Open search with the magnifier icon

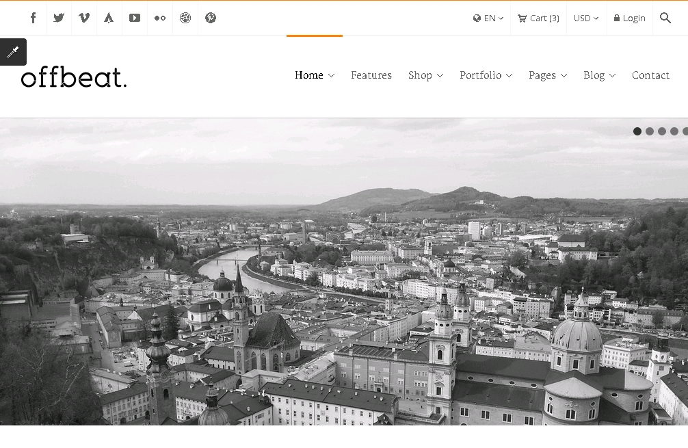[665, 18]
